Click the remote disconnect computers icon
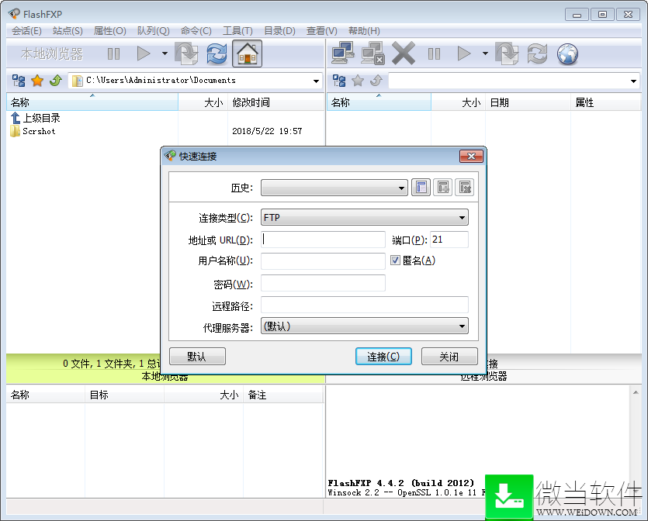 tap(373, 53)
